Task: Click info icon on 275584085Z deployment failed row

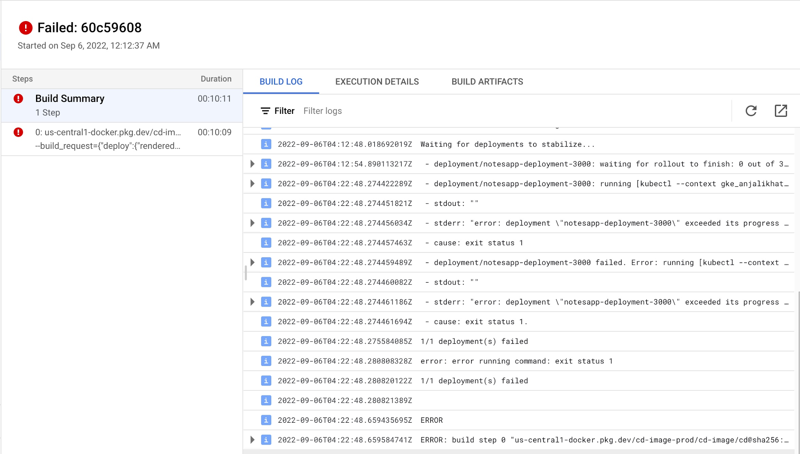Action: (266, 341)
